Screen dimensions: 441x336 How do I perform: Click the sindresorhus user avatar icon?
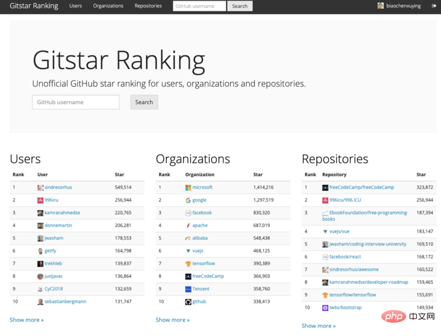40,188
